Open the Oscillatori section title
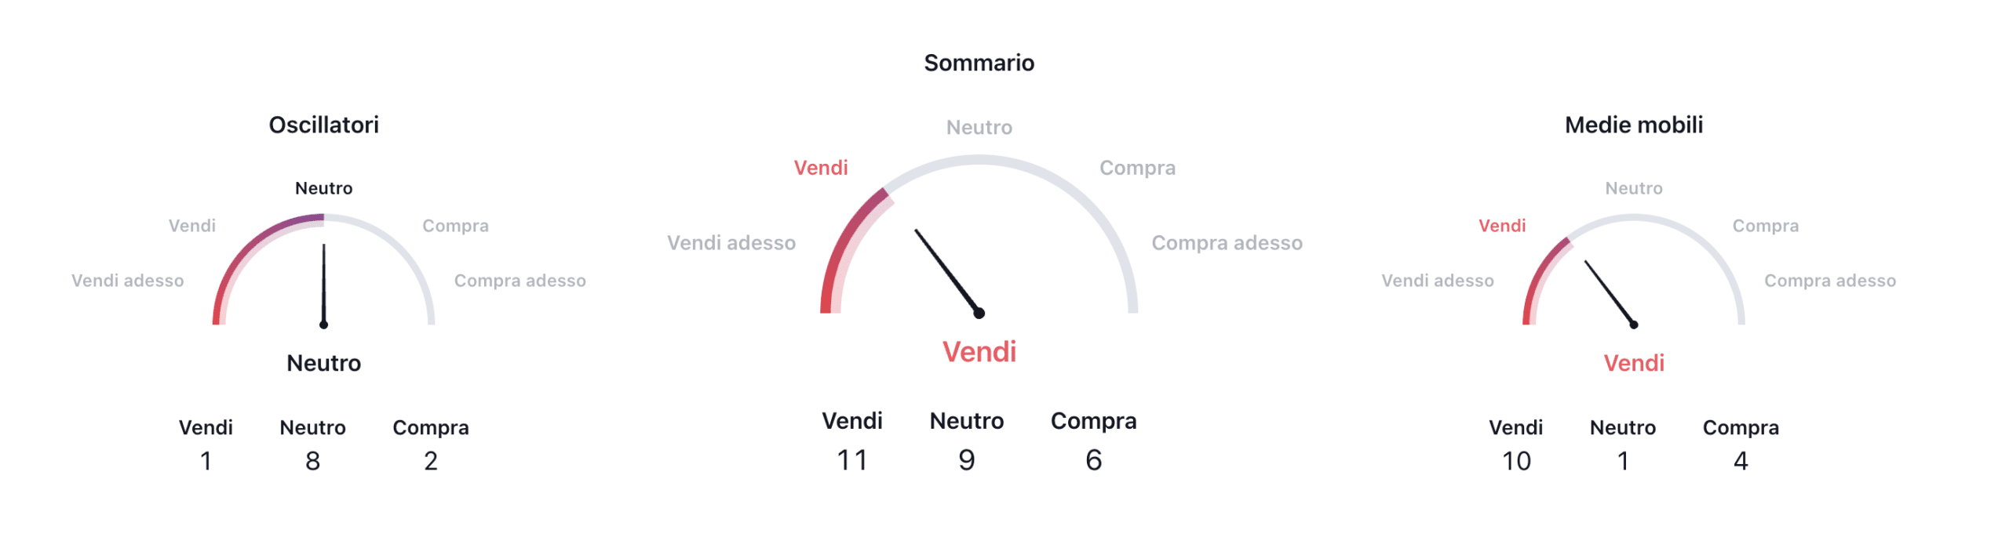The height and width of the screenshot is (537, 2009). [x=323, y=125]
